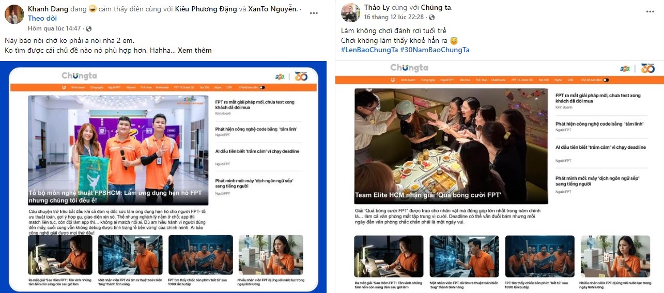Click the 30-year anniversary logo in right image
664x293 pixels.
pyautogui.click(x=647, y=68)
